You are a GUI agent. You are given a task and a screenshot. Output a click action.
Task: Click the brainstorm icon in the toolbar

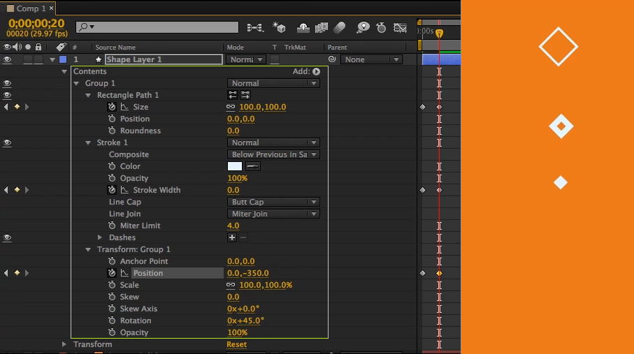click(x=363, y=27)
